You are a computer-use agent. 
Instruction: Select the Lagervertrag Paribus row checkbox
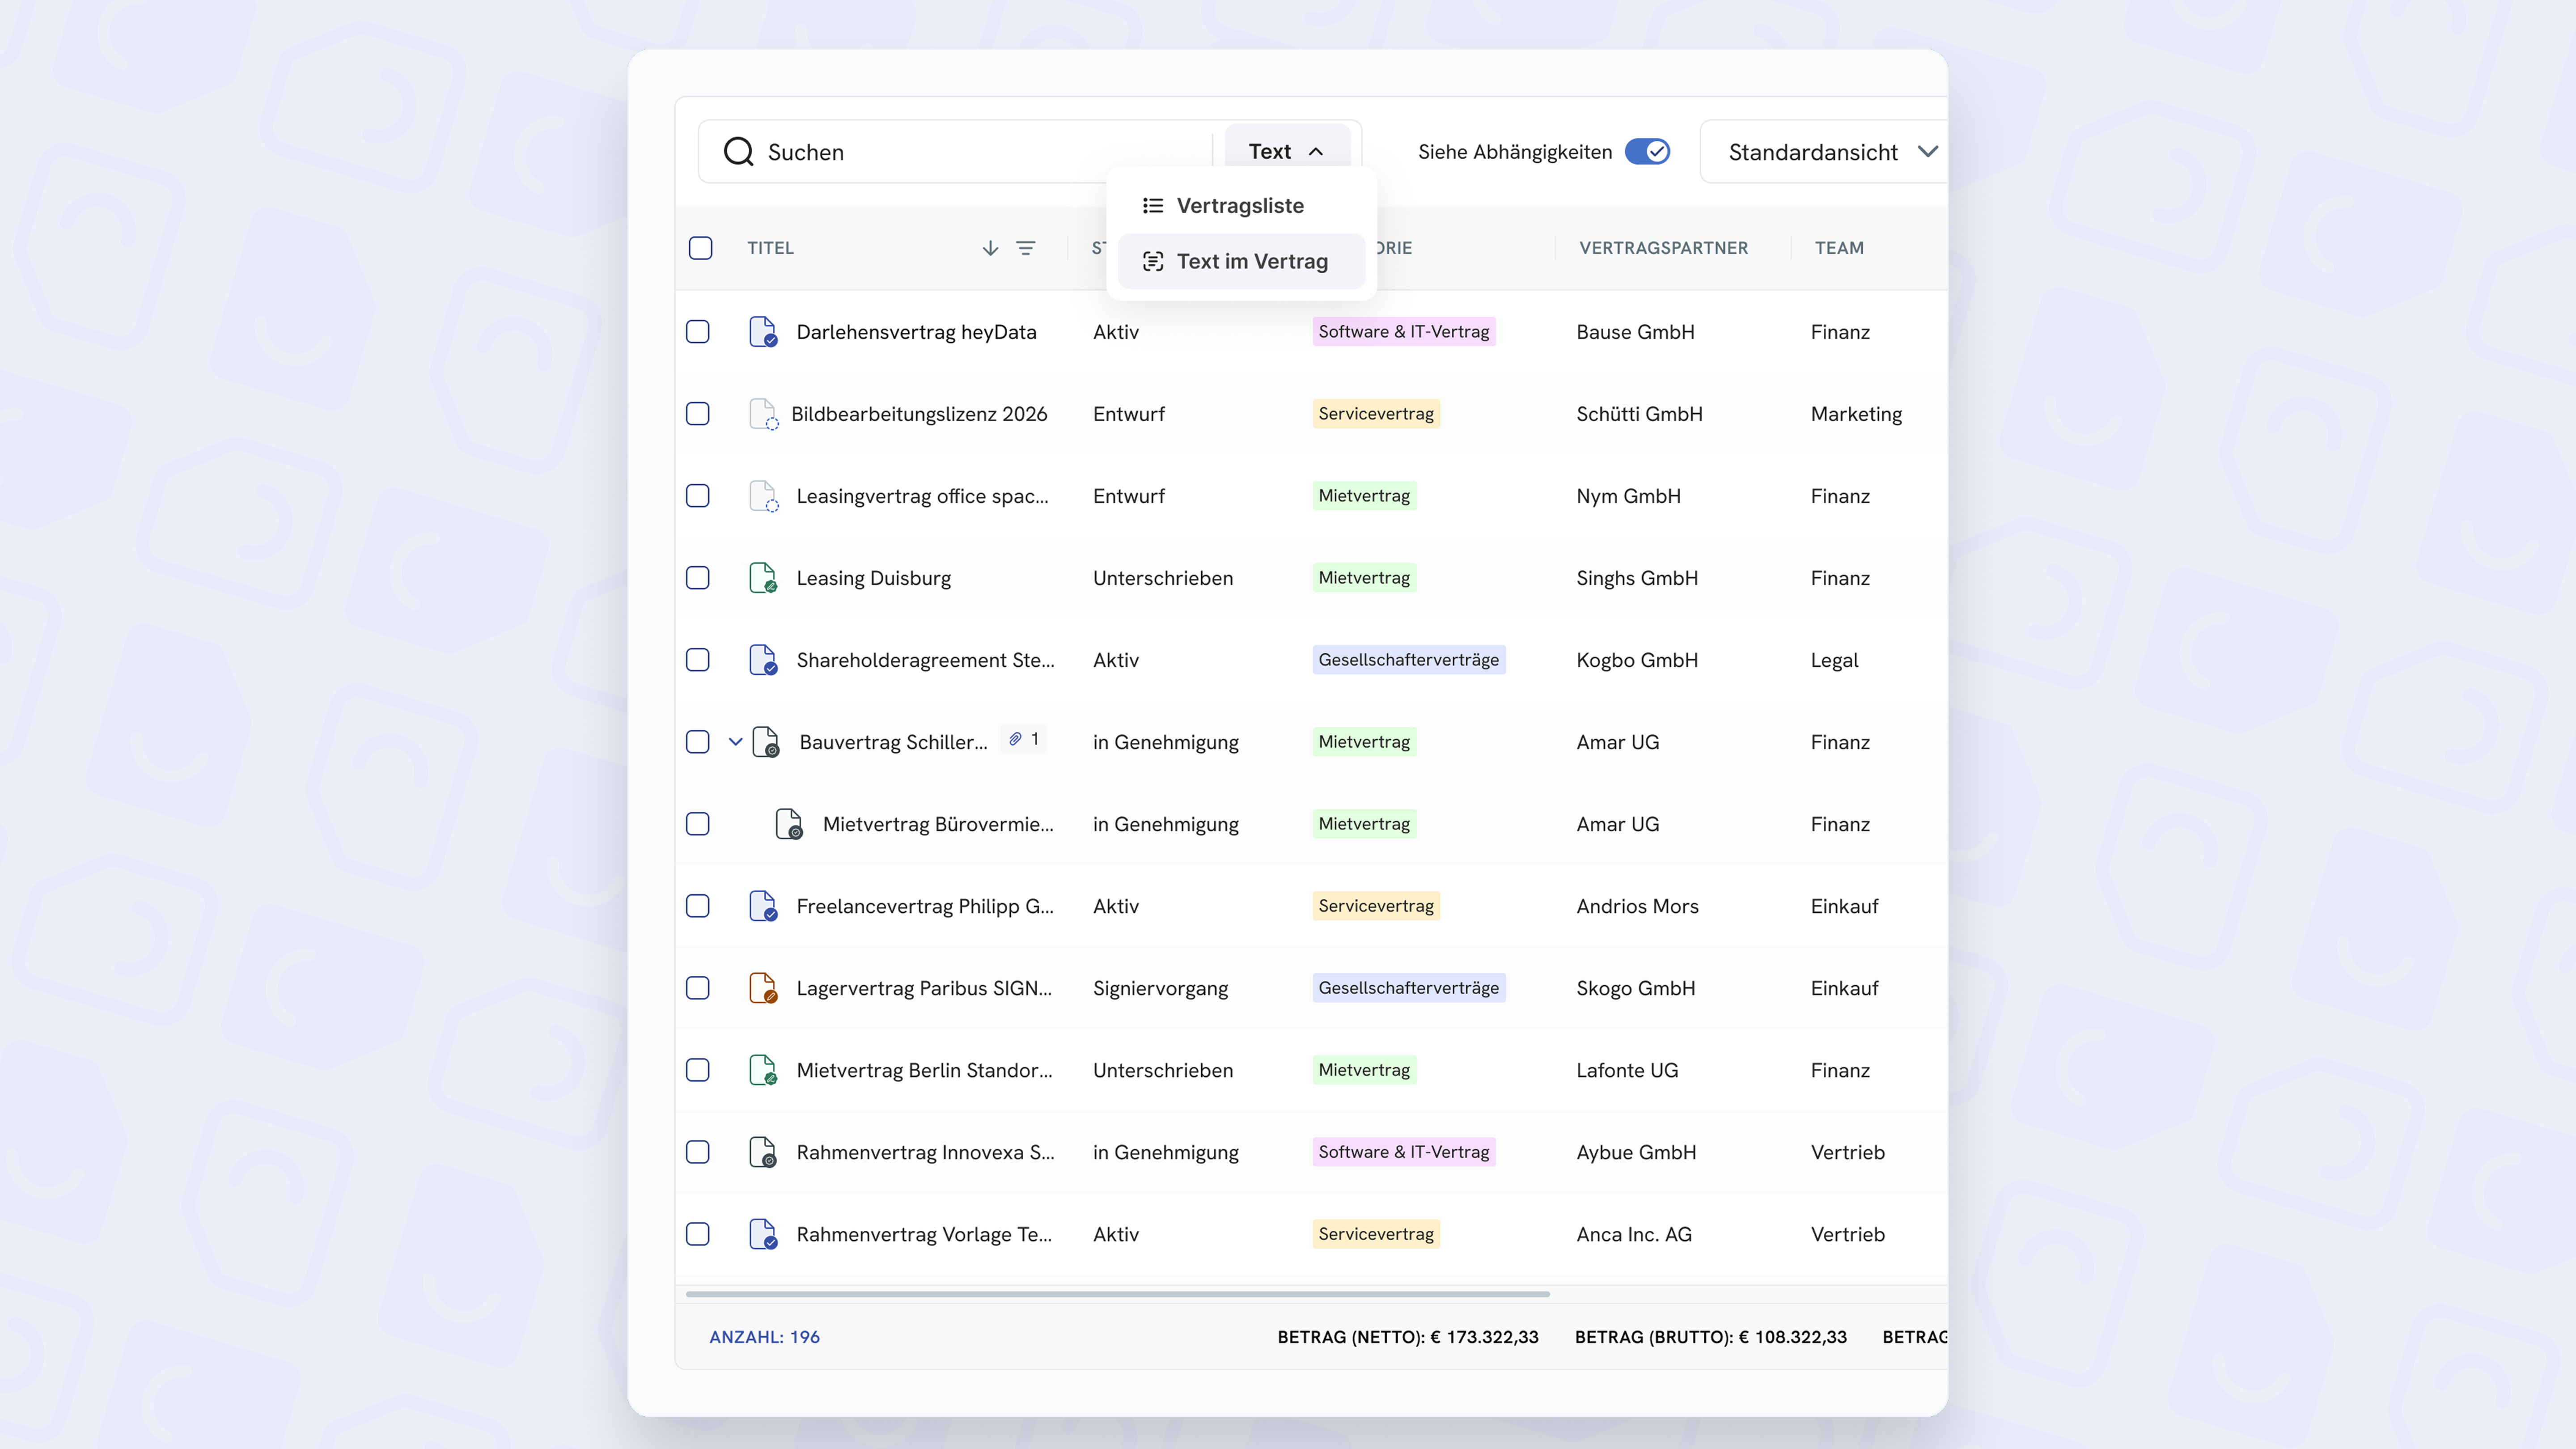698,988
